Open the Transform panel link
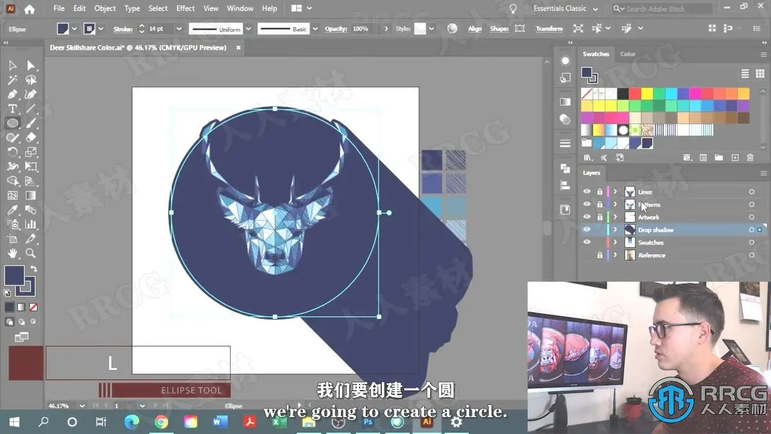This screenshot has width=771, height=434. click(549, 29)
